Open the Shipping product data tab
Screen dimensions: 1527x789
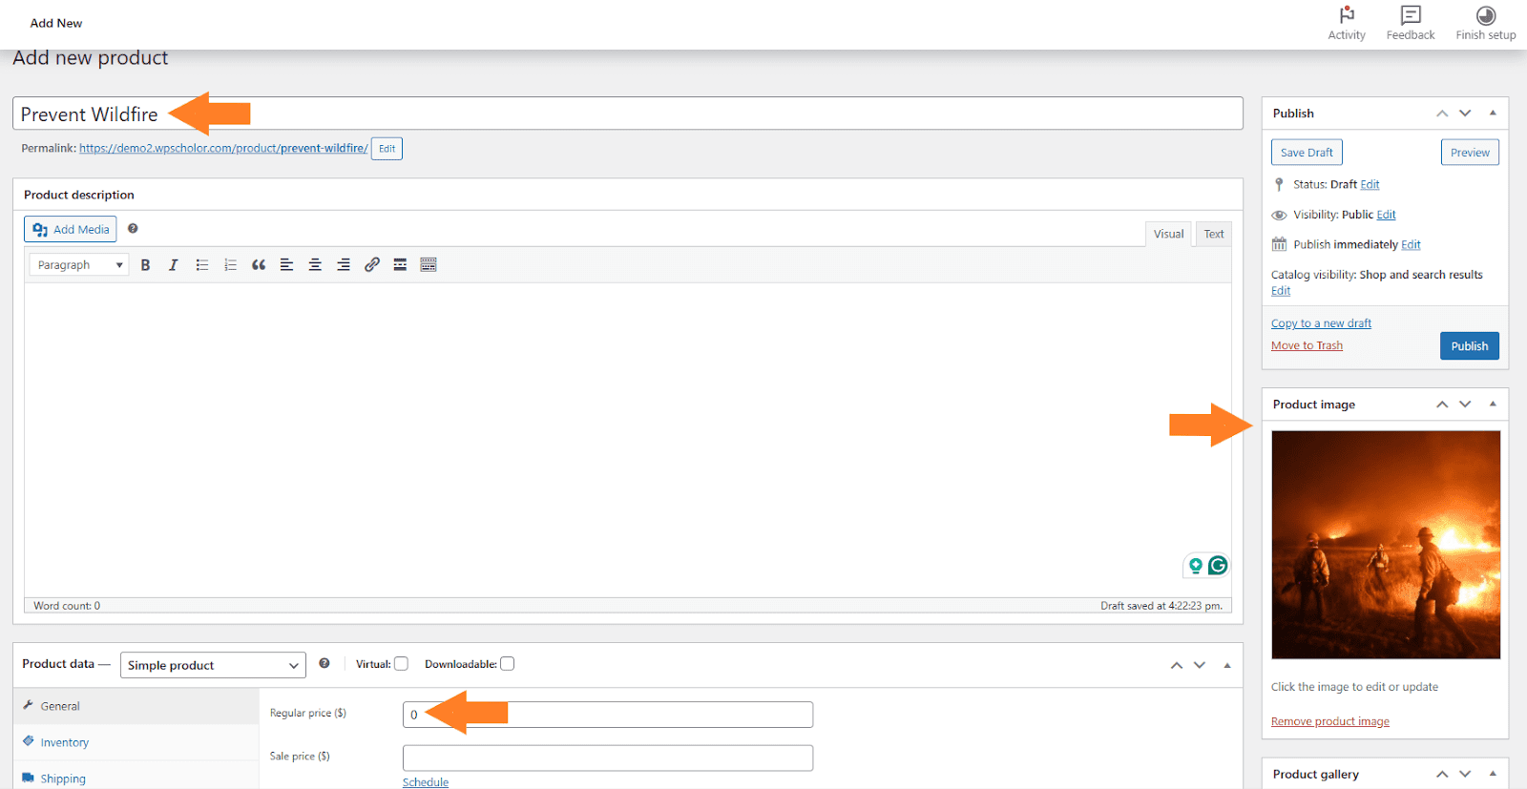point(136,779)
